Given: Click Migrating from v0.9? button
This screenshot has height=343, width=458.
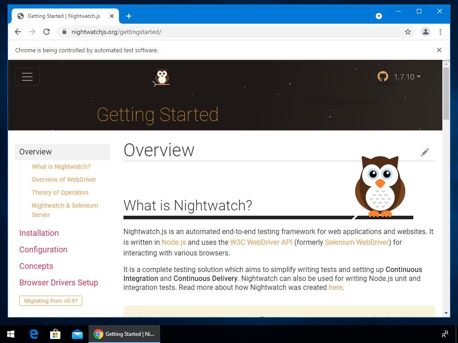Looking at the screenshot, I should pyautogui.click(x=51, y=301).
